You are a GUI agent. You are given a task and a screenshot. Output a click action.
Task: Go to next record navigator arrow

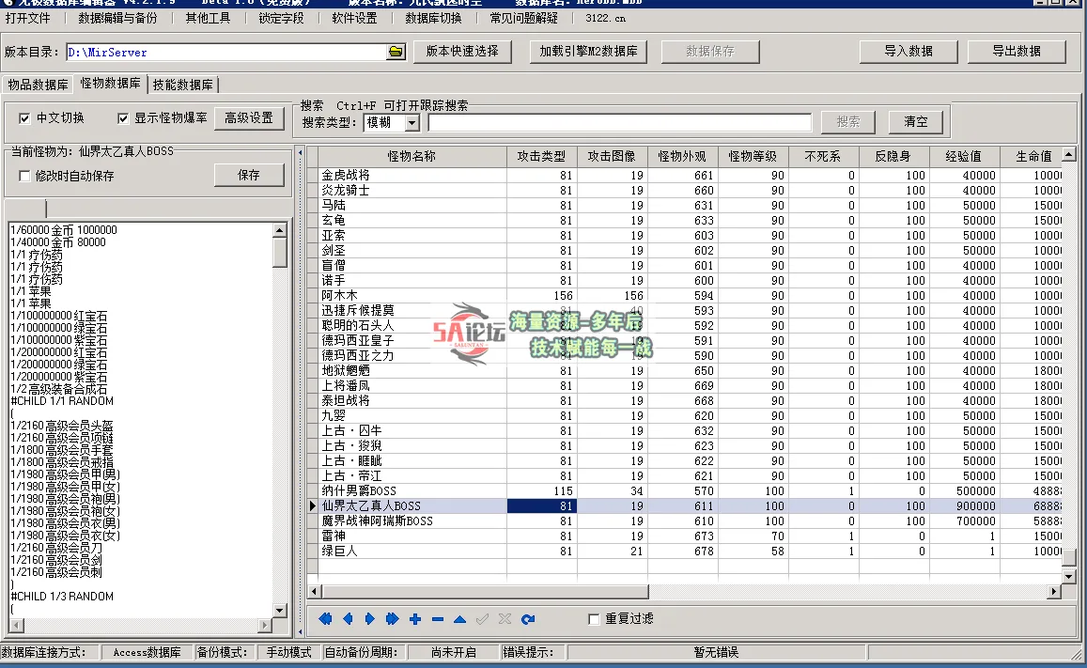(x=369, y=619)
